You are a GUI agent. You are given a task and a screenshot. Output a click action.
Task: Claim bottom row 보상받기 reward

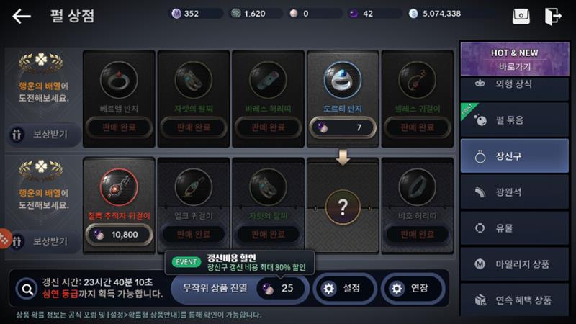(x=44, y=241)
